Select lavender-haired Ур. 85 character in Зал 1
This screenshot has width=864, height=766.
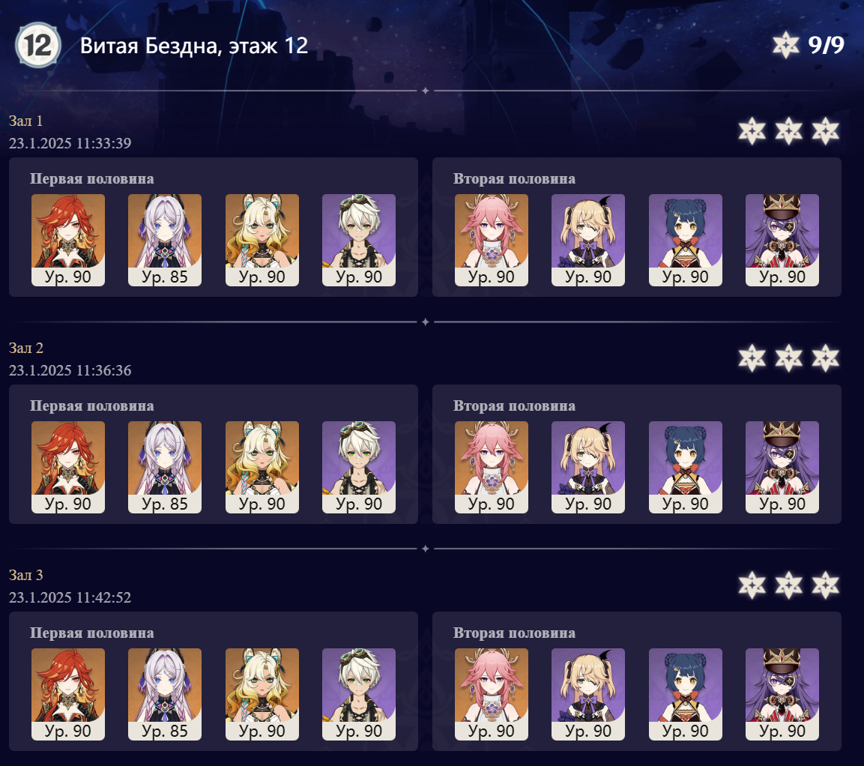(x=165, y=240)
